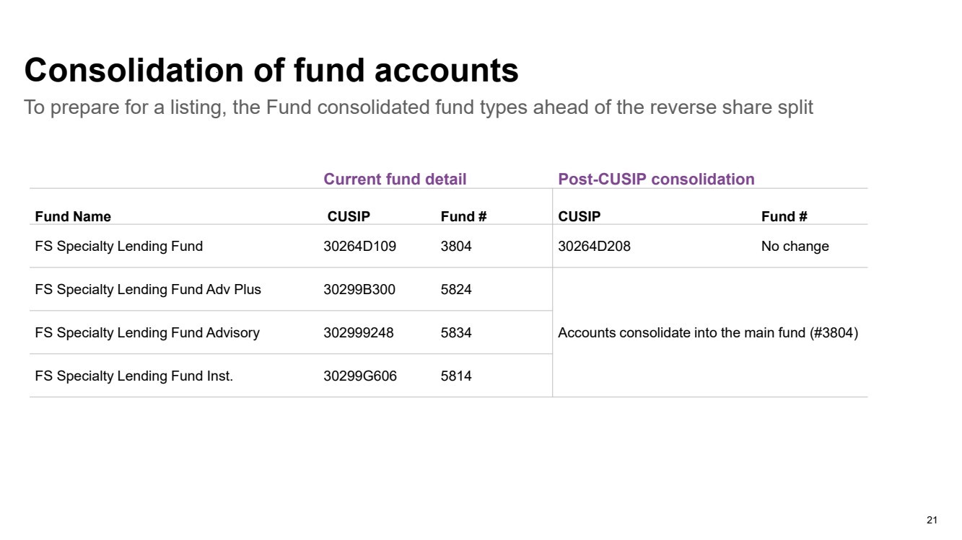Image resolution: width=962 pixels, height=540 pixels.
Task: Click CUSIP value 30264D109
Action: click(359, 247)
